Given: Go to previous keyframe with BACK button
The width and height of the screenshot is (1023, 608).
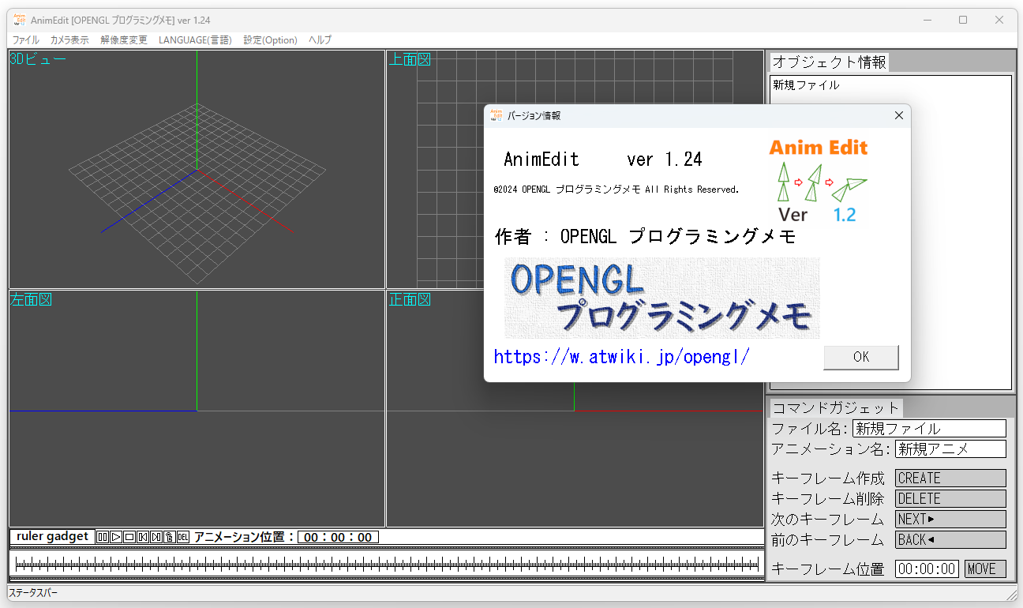Looking at the screenshot, I should pos(950,540).
